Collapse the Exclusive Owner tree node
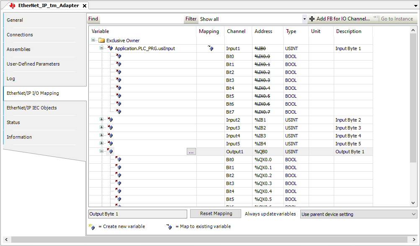Viewport: 420px width, 246px height. pos(93,41)
